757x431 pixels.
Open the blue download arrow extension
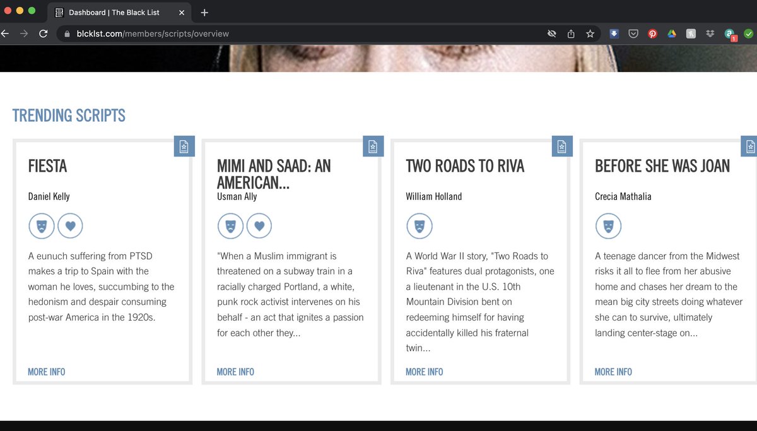coord(614,34)
